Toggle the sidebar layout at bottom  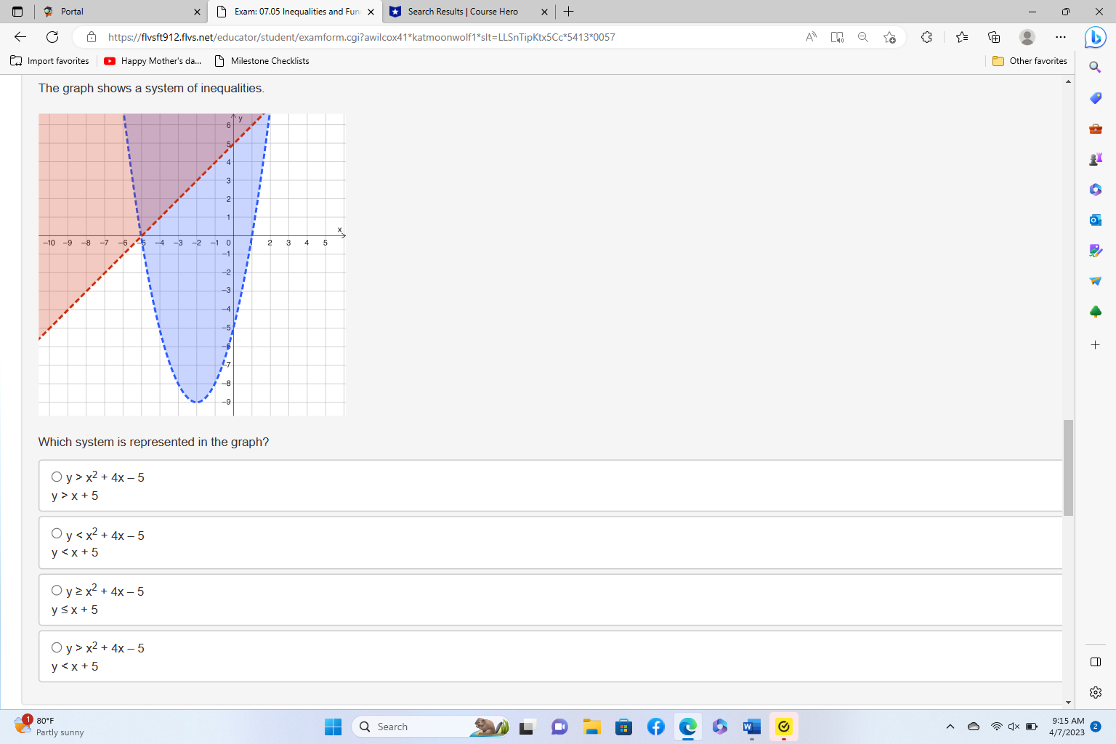tap(1096, 662)
